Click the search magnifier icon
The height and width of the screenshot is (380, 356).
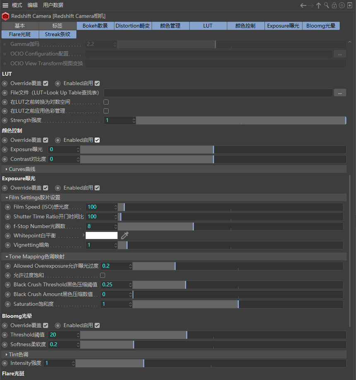coord(326,5)
